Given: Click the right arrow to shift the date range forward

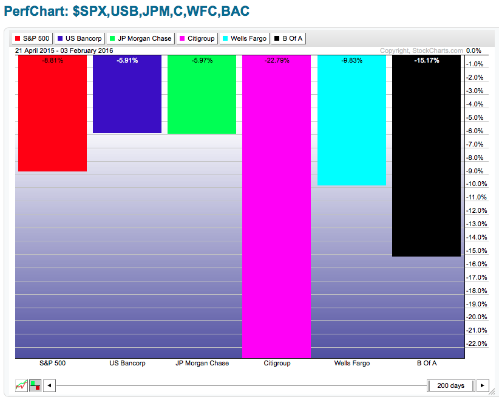Looking at the screenshot, I should point(483,385).
